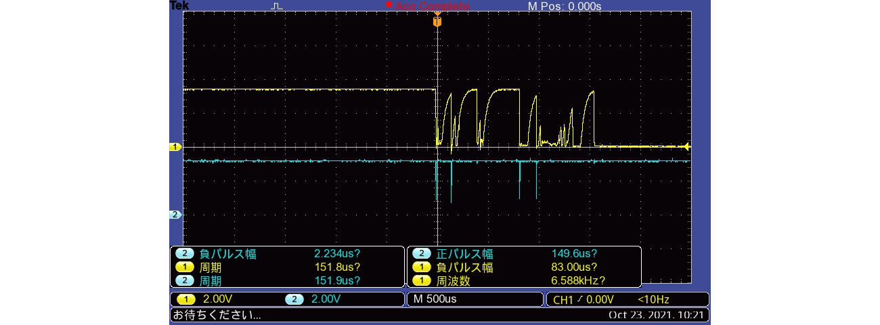Image resolution: width=880 pixels, height=325 pixels.
Task: Click the cyan channel 2 ground marker
Action: point(175,215)
